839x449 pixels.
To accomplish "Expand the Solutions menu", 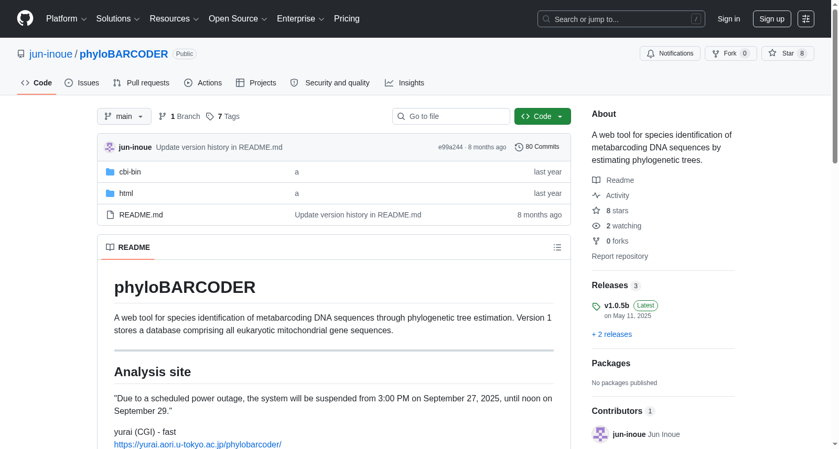I will (x=118, y=19).
